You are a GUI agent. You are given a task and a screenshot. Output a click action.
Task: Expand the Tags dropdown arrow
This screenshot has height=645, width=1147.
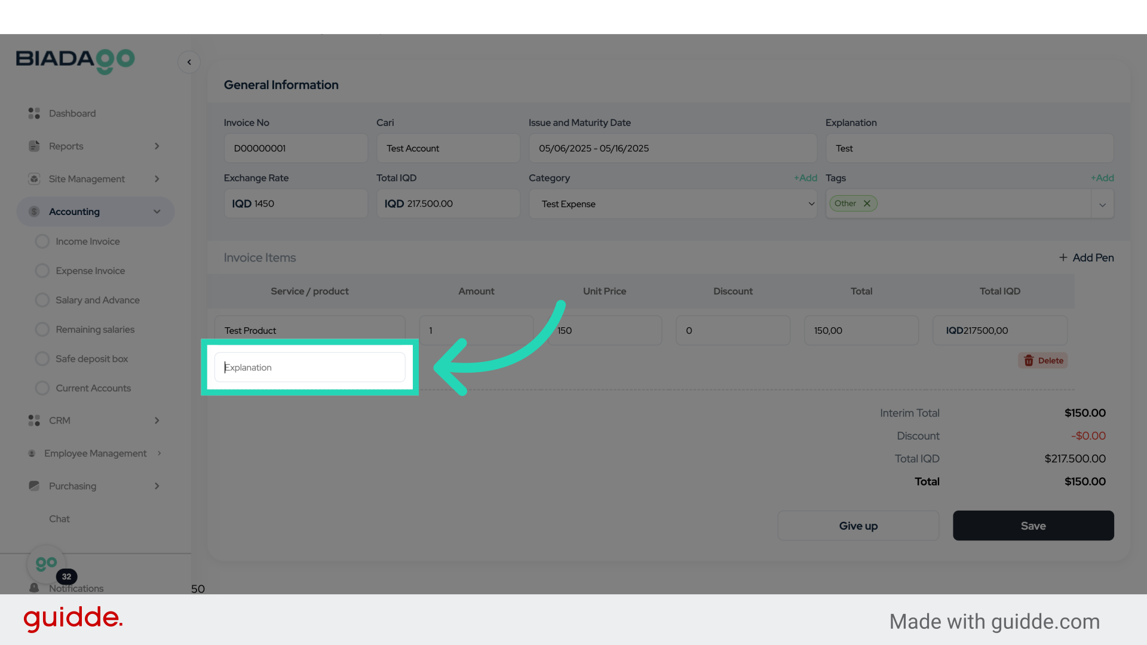[1102, 205]
